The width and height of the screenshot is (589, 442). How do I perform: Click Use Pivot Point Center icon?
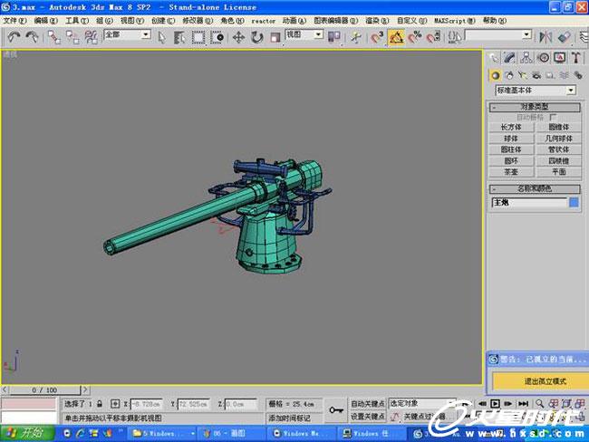point(334,37)
